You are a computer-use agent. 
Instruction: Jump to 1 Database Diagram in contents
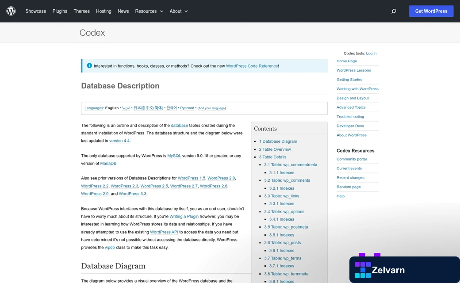click(x=278, y=141)
